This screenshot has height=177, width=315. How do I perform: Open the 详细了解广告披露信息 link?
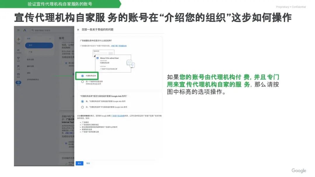119,46
